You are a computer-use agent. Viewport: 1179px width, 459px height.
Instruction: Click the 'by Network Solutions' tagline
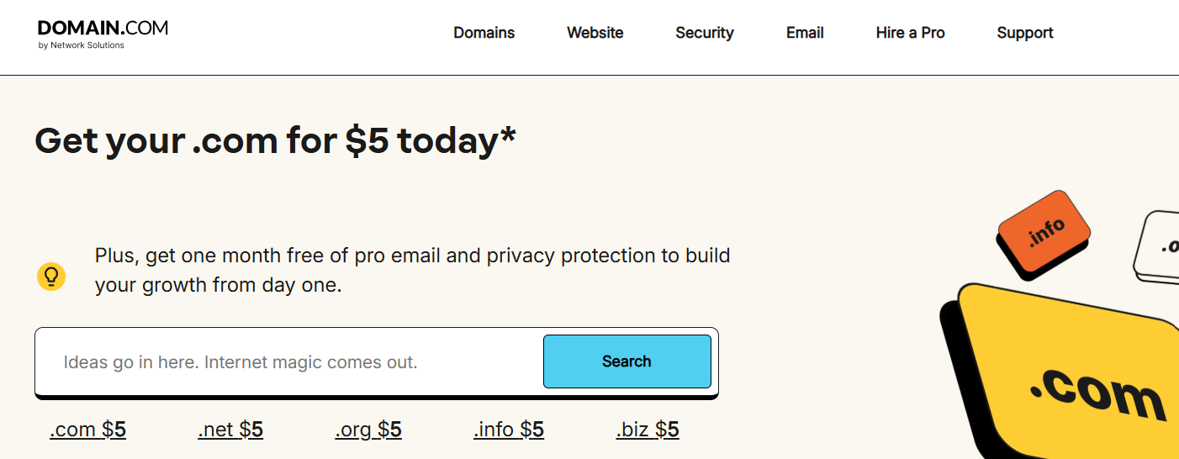point(82,45)
